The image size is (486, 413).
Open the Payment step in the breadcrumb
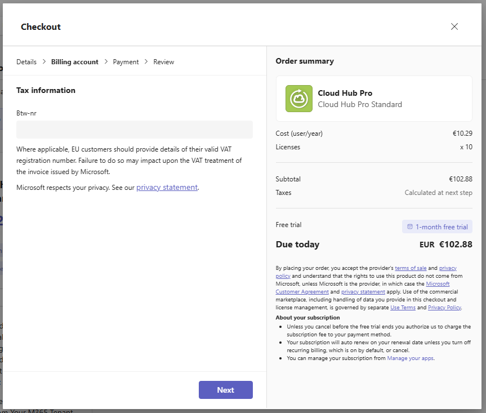tap(126, 62)
